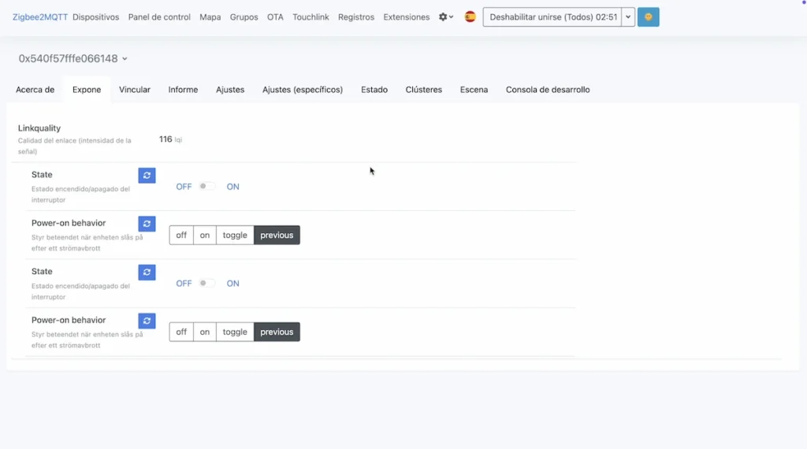Screen dimensions: 807x449
Task: Switch to the Clústeres tab
Action: [423, 90]
